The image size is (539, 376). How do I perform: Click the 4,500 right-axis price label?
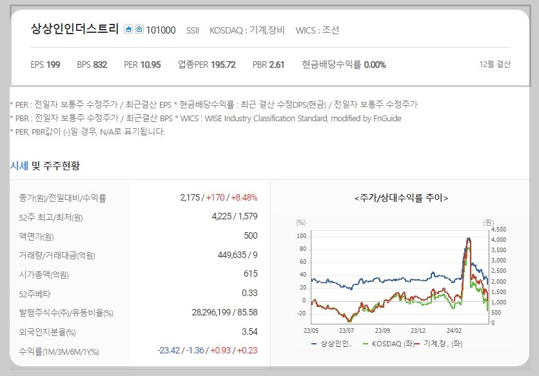point(498,230)
